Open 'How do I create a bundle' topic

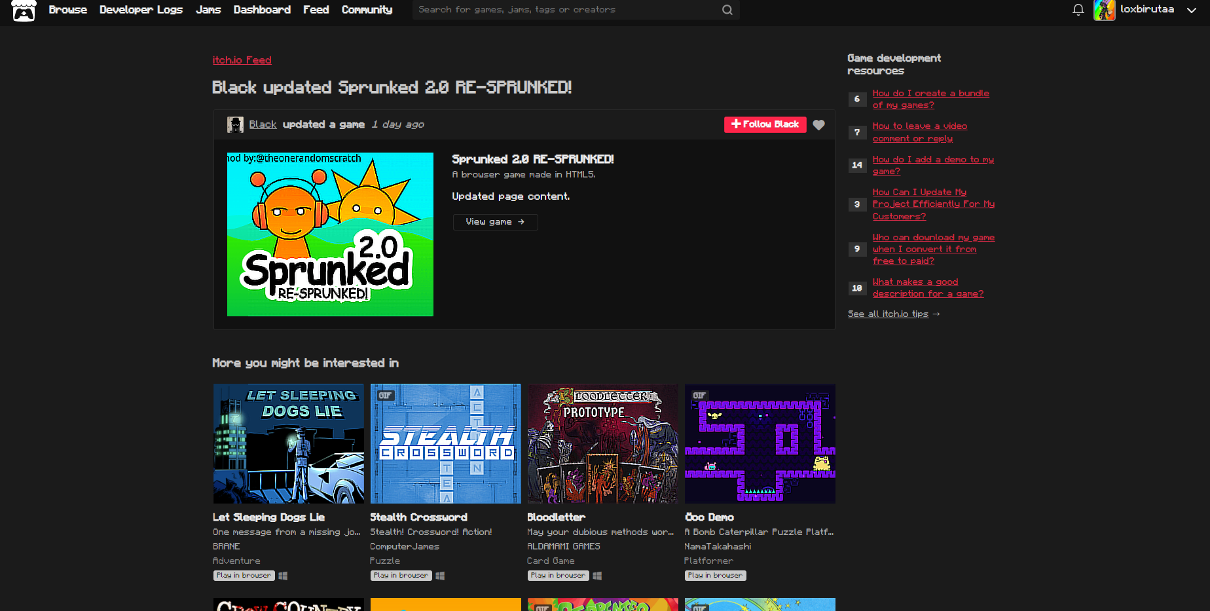930,99
